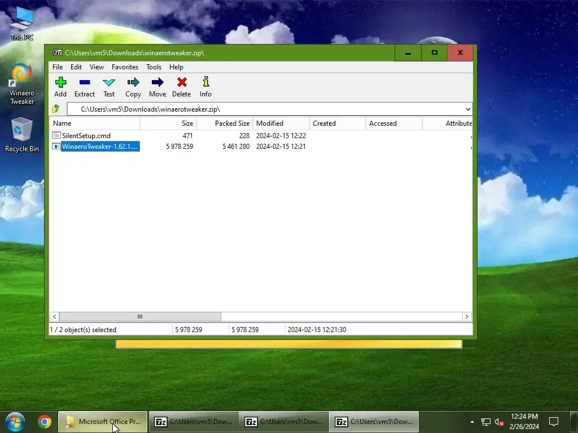Switch to Microsoft Office Pr... taskbar item
Image resolution: width=578 pixels, height=433 pixels.
click(103, 422)
